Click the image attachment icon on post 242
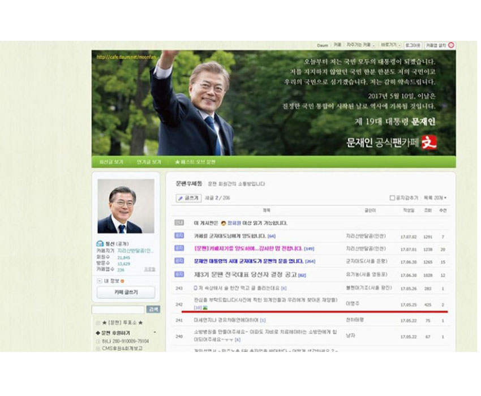Image resolution: width=481 pixels, height=396 pixels. [x=204, y=307]
